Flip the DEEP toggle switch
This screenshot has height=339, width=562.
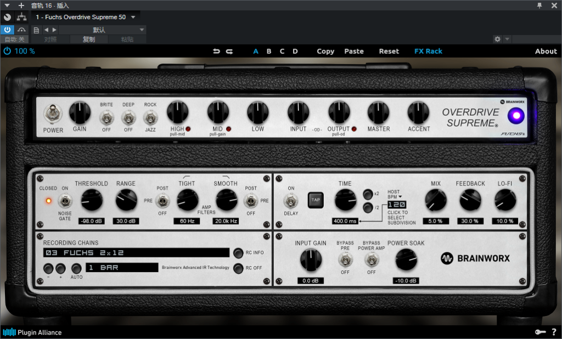click(x=128, y=117)
